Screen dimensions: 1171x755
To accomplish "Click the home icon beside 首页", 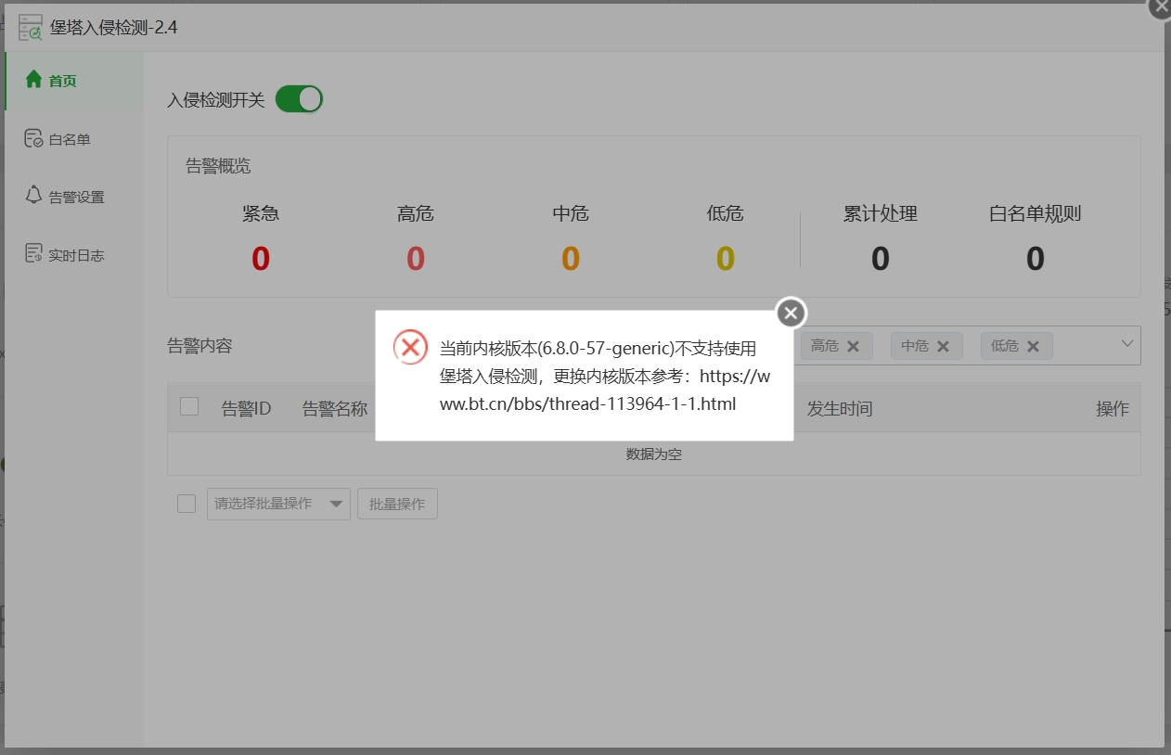I will 34,80.
